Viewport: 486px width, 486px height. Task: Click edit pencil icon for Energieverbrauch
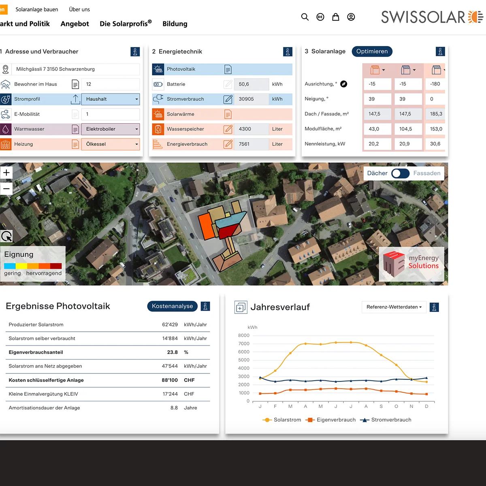pyautogui.click(x=228, y=144)
